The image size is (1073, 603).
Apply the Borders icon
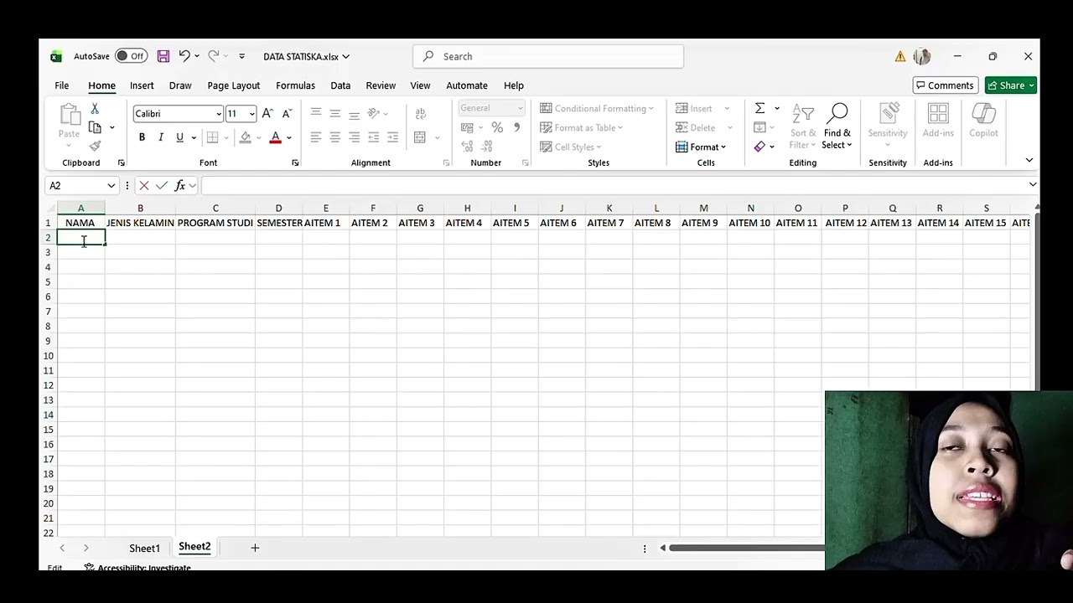[212, 137]
